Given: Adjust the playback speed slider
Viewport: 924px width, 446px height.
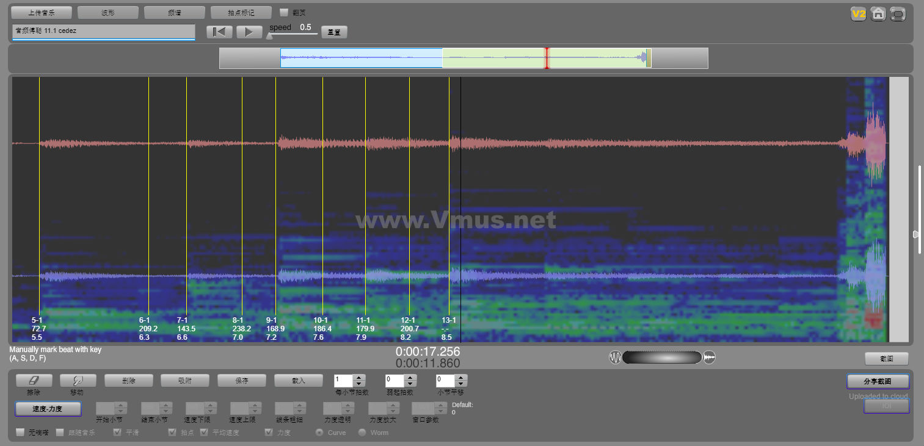Looking at the screenshot, I should click(269, 35).
